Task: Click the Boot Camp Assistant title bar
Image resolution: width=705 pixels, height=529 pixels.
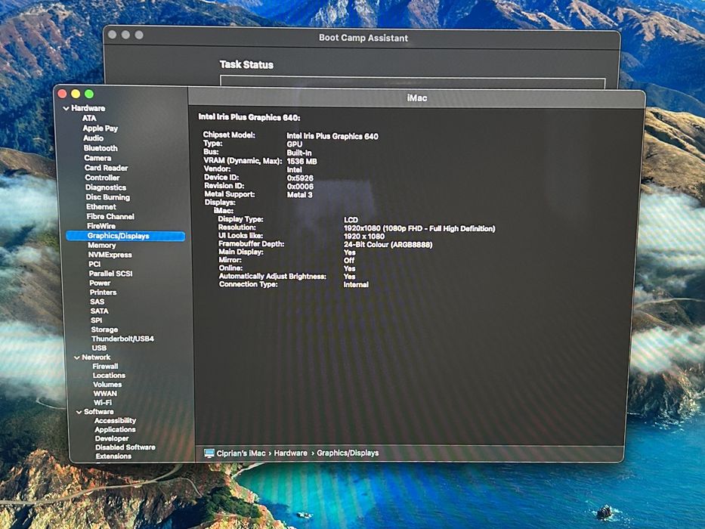Action: (x=363, y=38)
